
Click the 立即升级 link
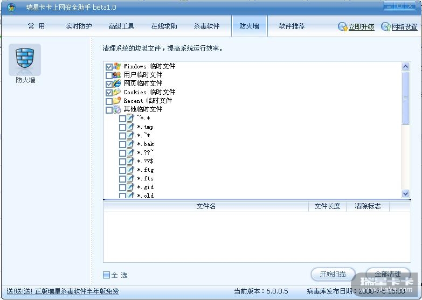361,26
